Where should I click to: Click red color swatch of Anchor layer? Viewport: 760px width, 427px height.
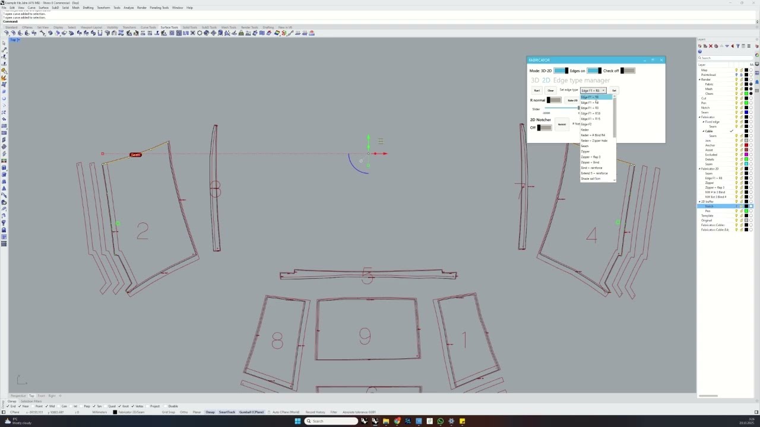point(746,145)
